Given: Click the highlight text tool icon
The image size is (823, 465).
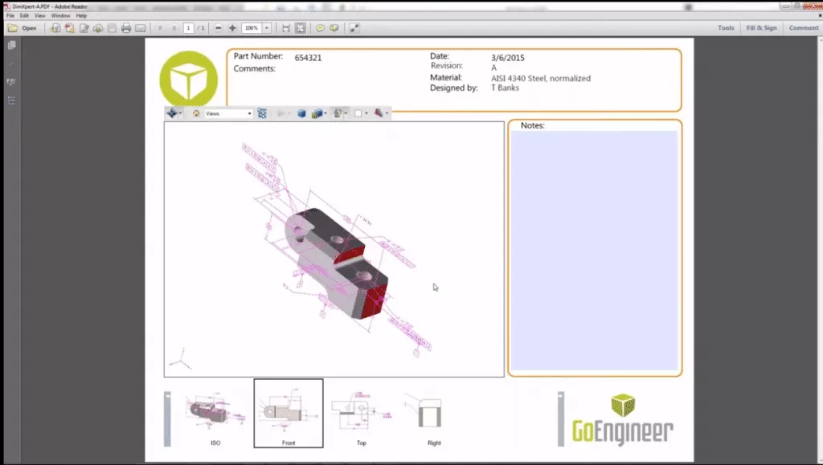Looking at the screenshot, I should point(334,28).
